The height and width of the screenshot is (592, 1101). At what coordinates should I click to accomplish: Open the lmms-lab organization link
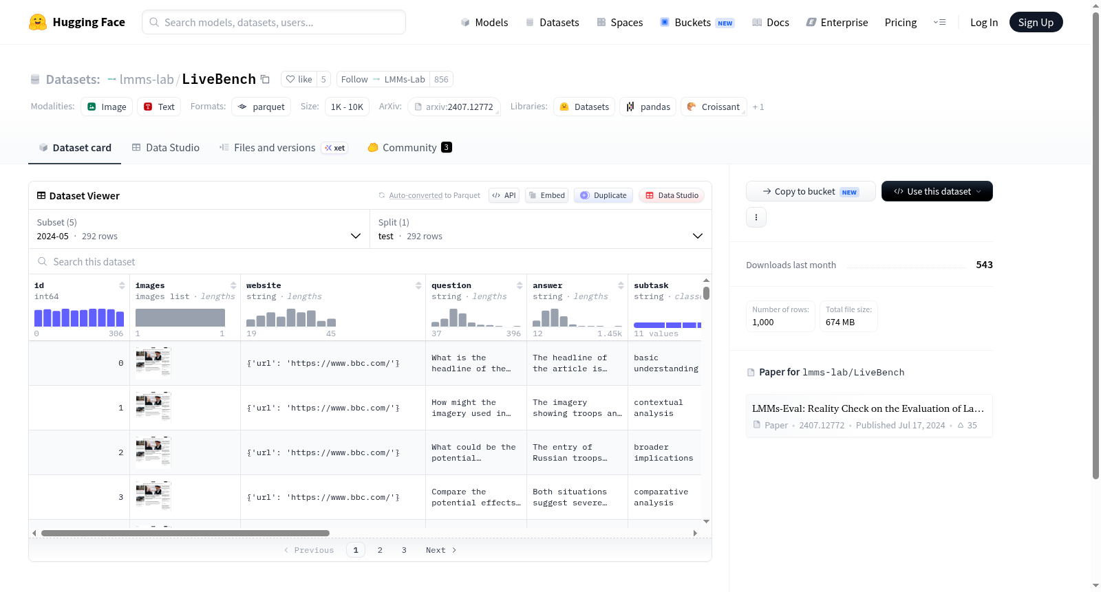147,79
